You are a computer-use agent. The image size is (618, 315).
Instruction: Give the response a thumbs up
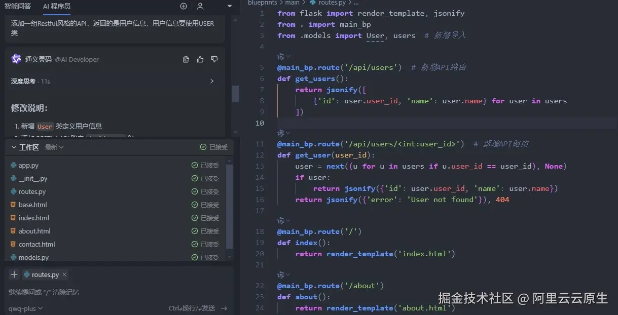click(x=200, y=59)
